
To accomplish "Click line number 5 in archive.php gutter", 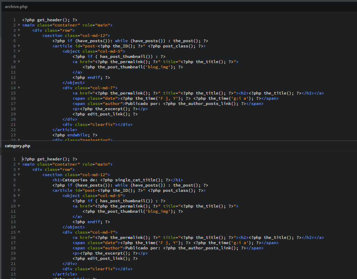I will click(14, 41).
